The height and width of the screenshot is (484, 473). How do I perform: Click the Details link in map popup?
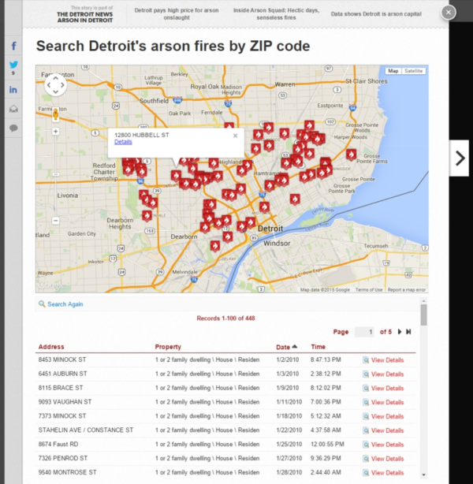click(x=123, y=142)
